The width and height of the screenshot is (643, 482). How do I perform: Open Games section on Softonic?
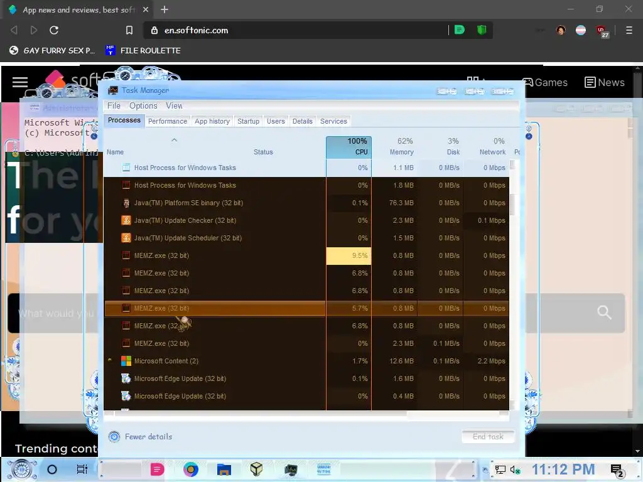coord(546,82)
